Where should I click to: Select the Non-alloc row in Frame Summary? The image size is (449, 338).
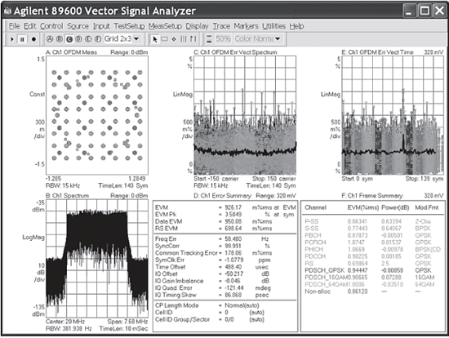click(372, 291)
